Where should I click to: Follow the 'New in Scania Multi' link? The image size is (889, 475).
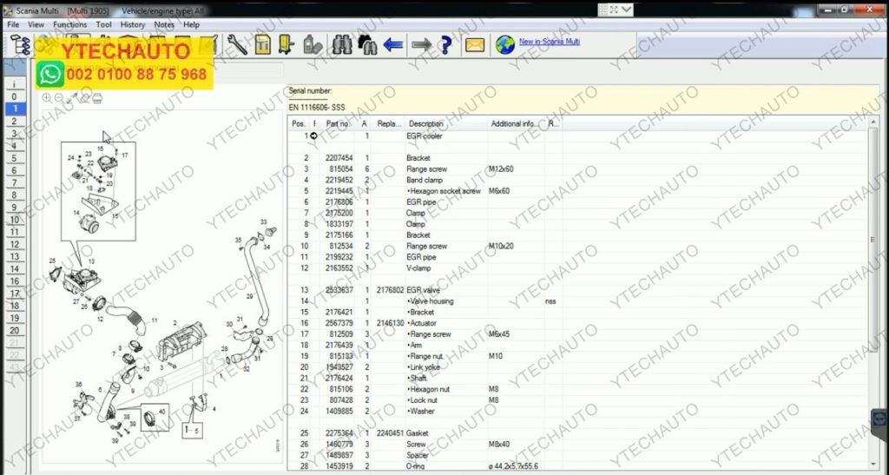549,42
